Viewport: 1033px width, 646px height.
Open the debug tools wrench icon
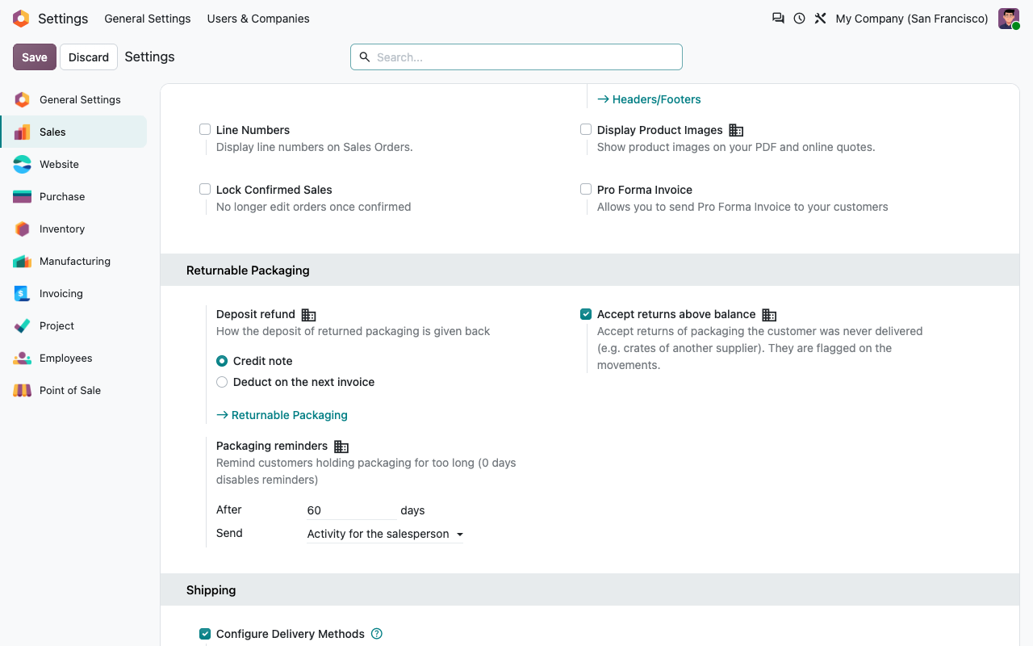[x=820, y=19]
